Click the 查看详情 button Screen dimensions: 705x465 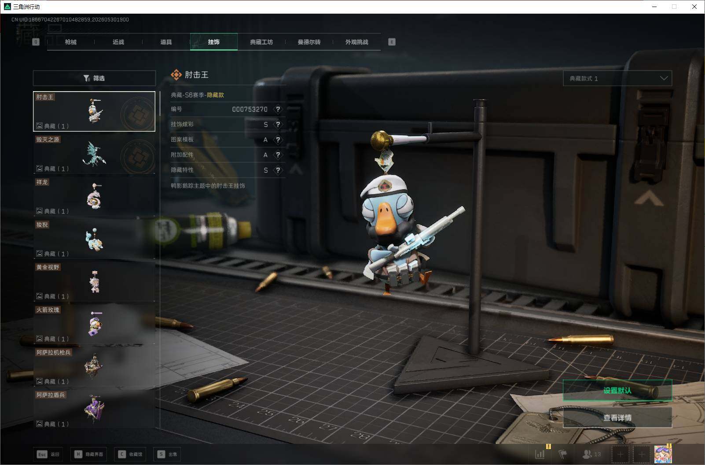(x=617, y=417)
